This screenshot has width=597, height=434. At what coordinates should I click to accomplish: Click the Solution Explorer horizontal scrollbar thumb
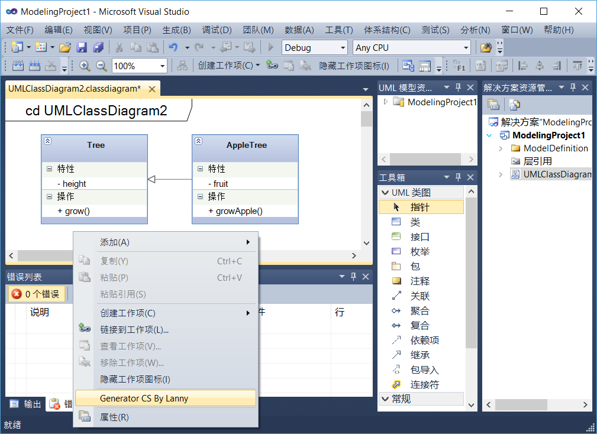point(521,404)
